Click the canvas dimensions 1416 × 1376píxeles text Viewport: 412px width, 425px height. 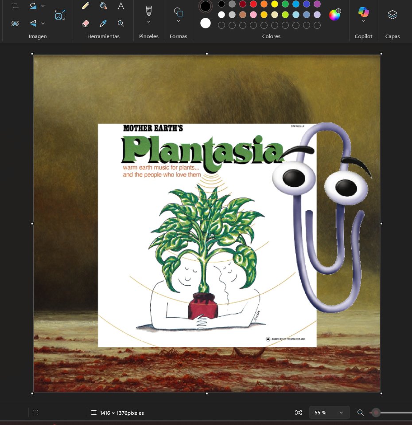click(122, 413)
